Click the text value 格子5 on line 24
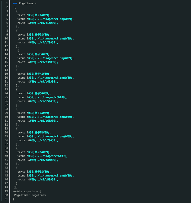Viewport: 191px width, 203px height. coord(39,93)
